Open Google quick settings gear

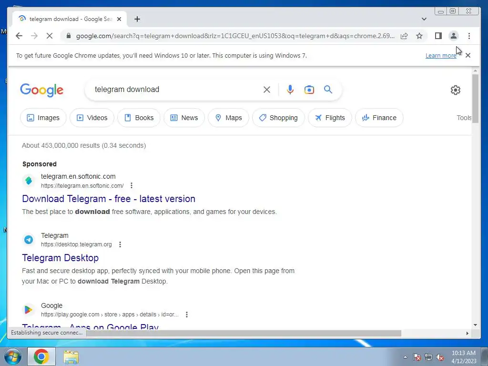click(x=455, y=90)
